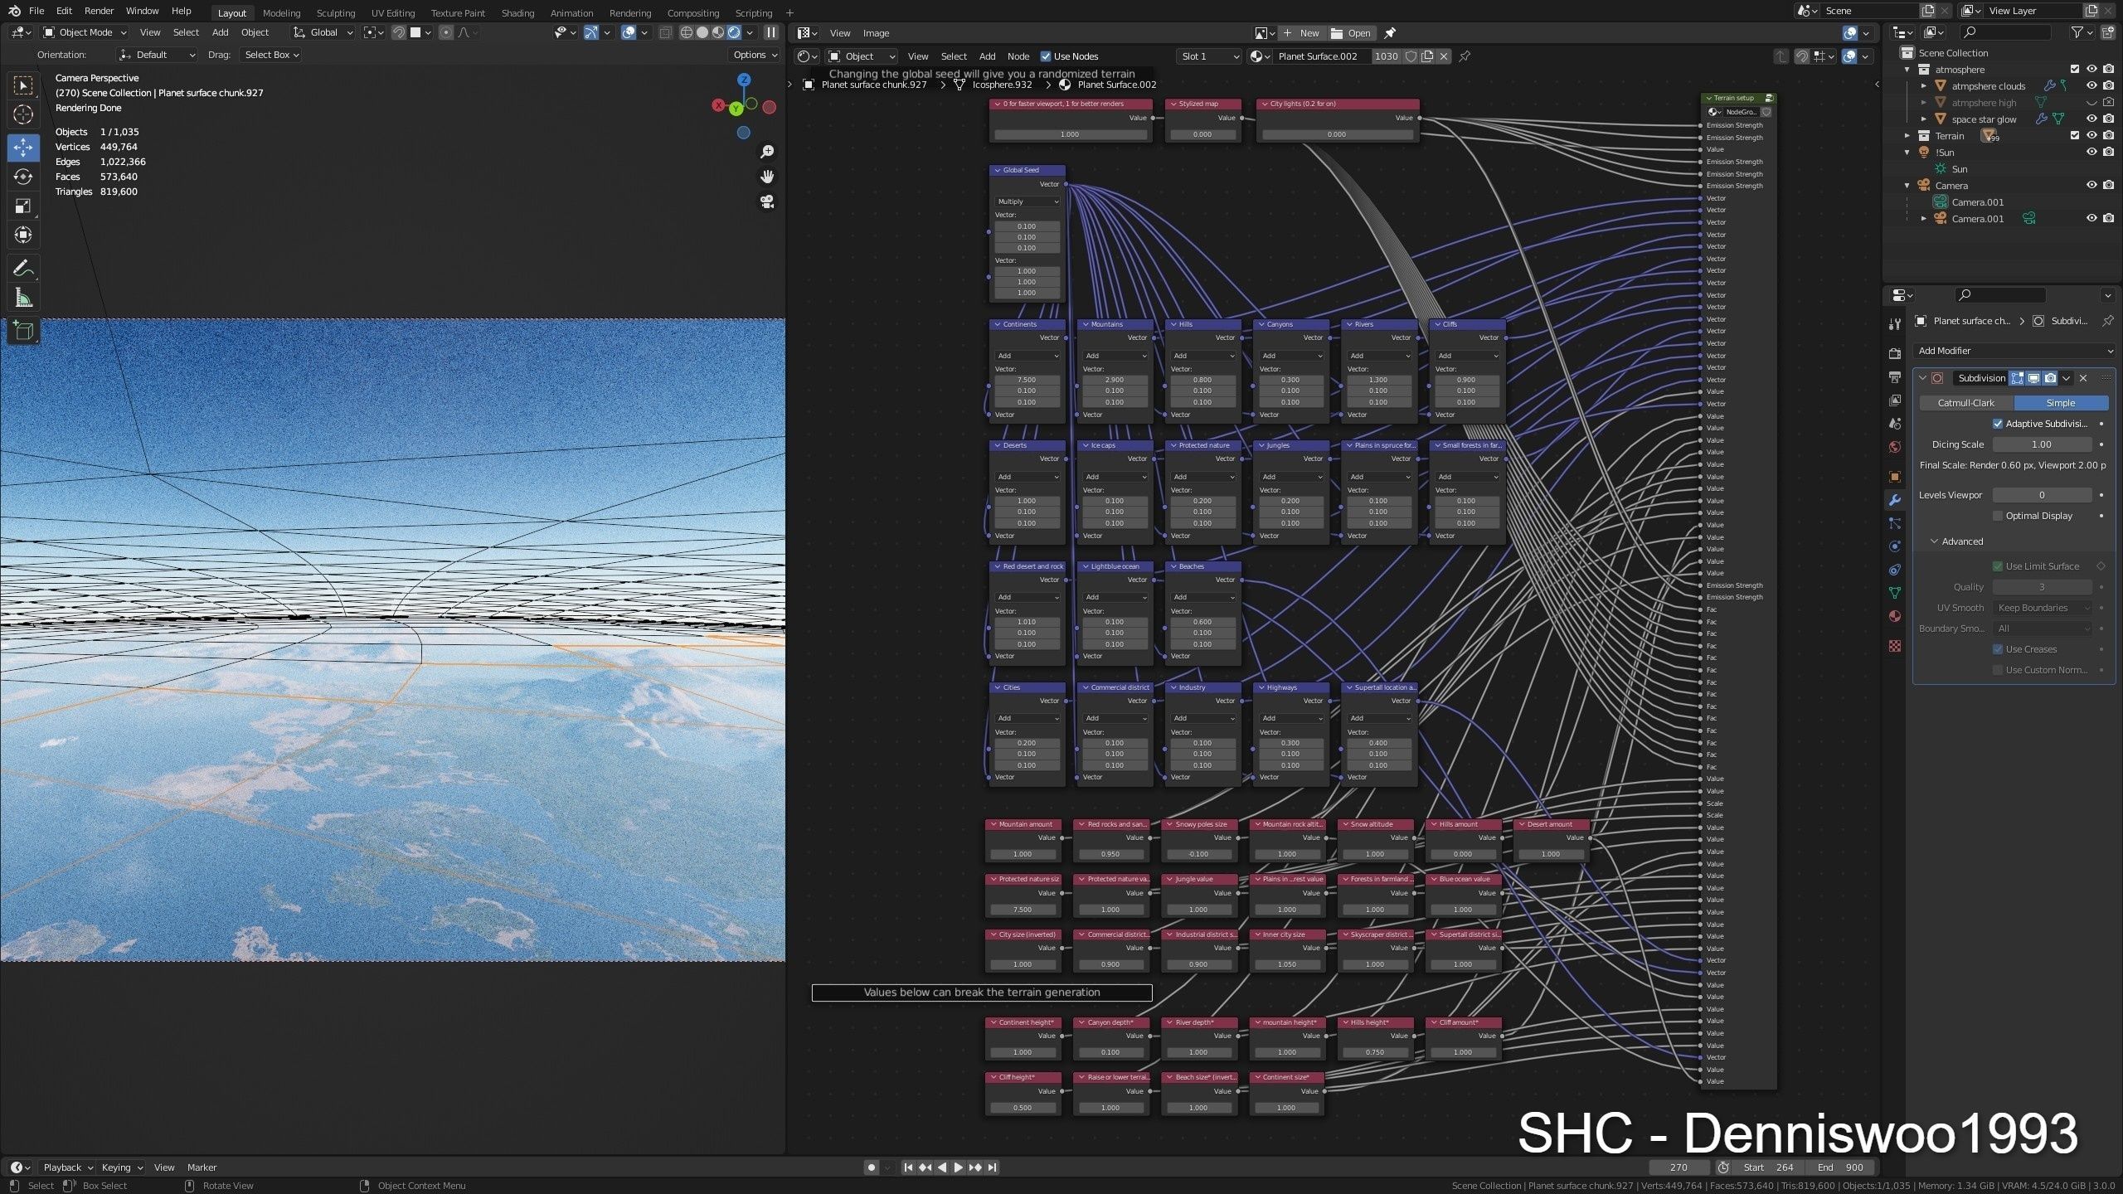The width and height of the screenshot is (2123, 1194).
Task: Enable the Optimal Display checkbox
Action: 1998,516
